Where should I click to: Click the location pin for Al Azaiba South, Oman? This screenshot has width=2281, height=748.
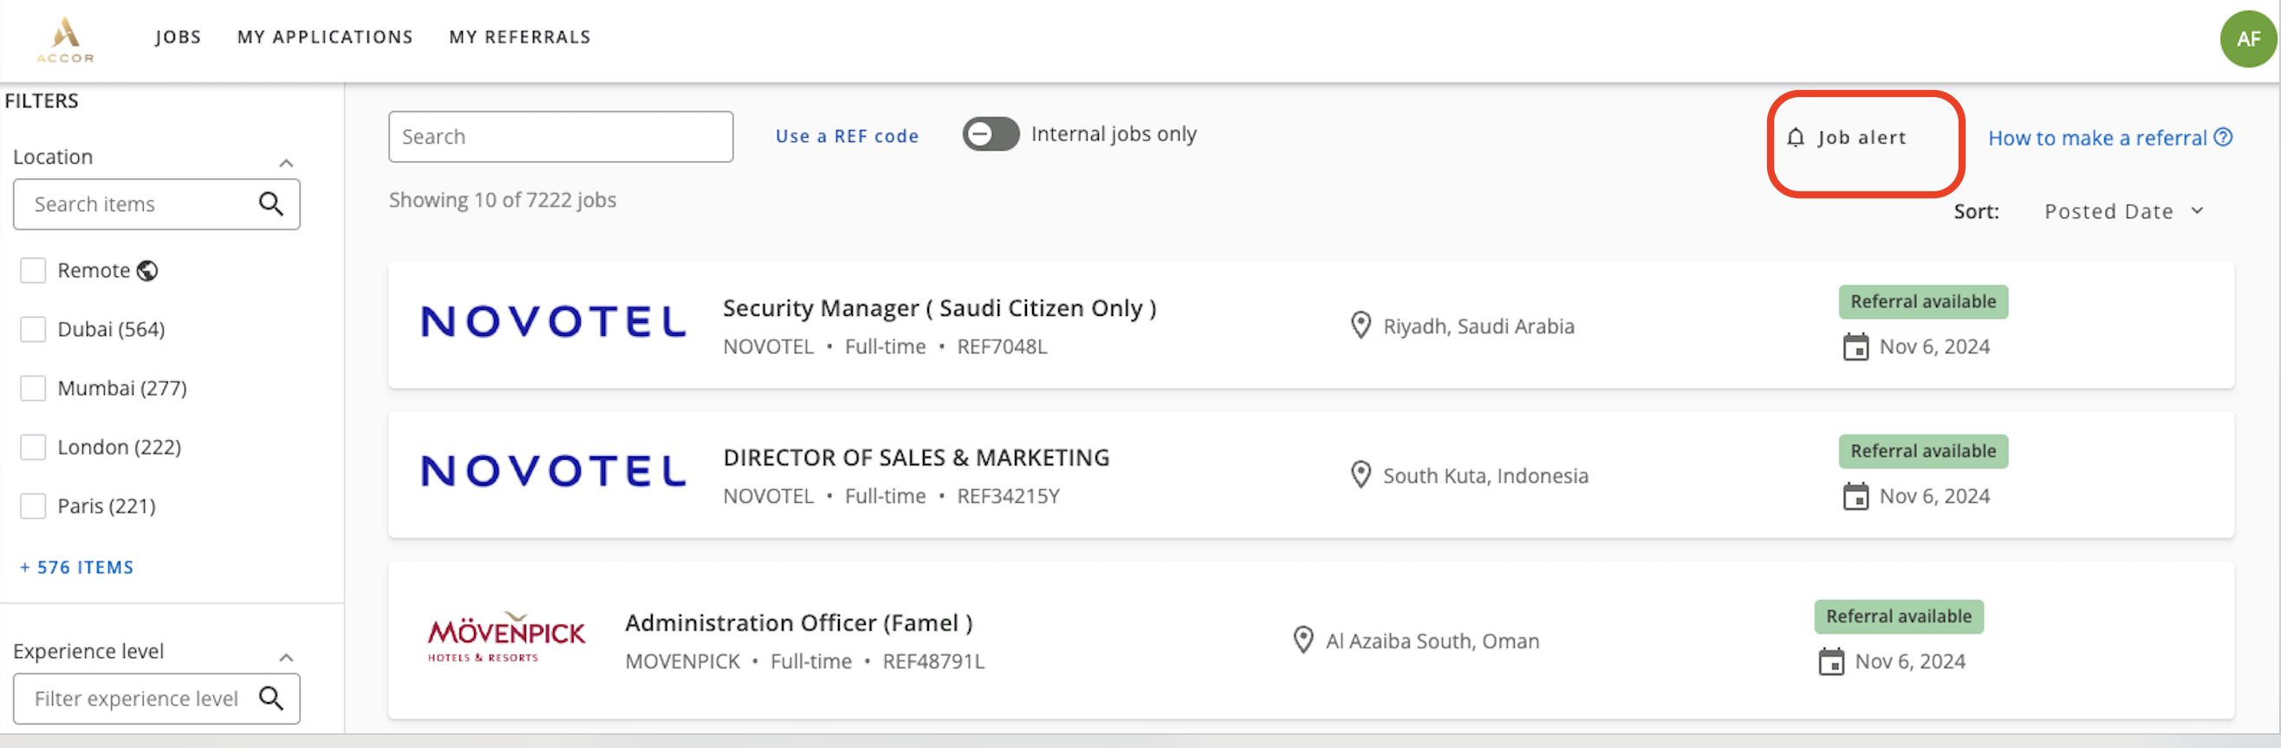click(1303, 640)
